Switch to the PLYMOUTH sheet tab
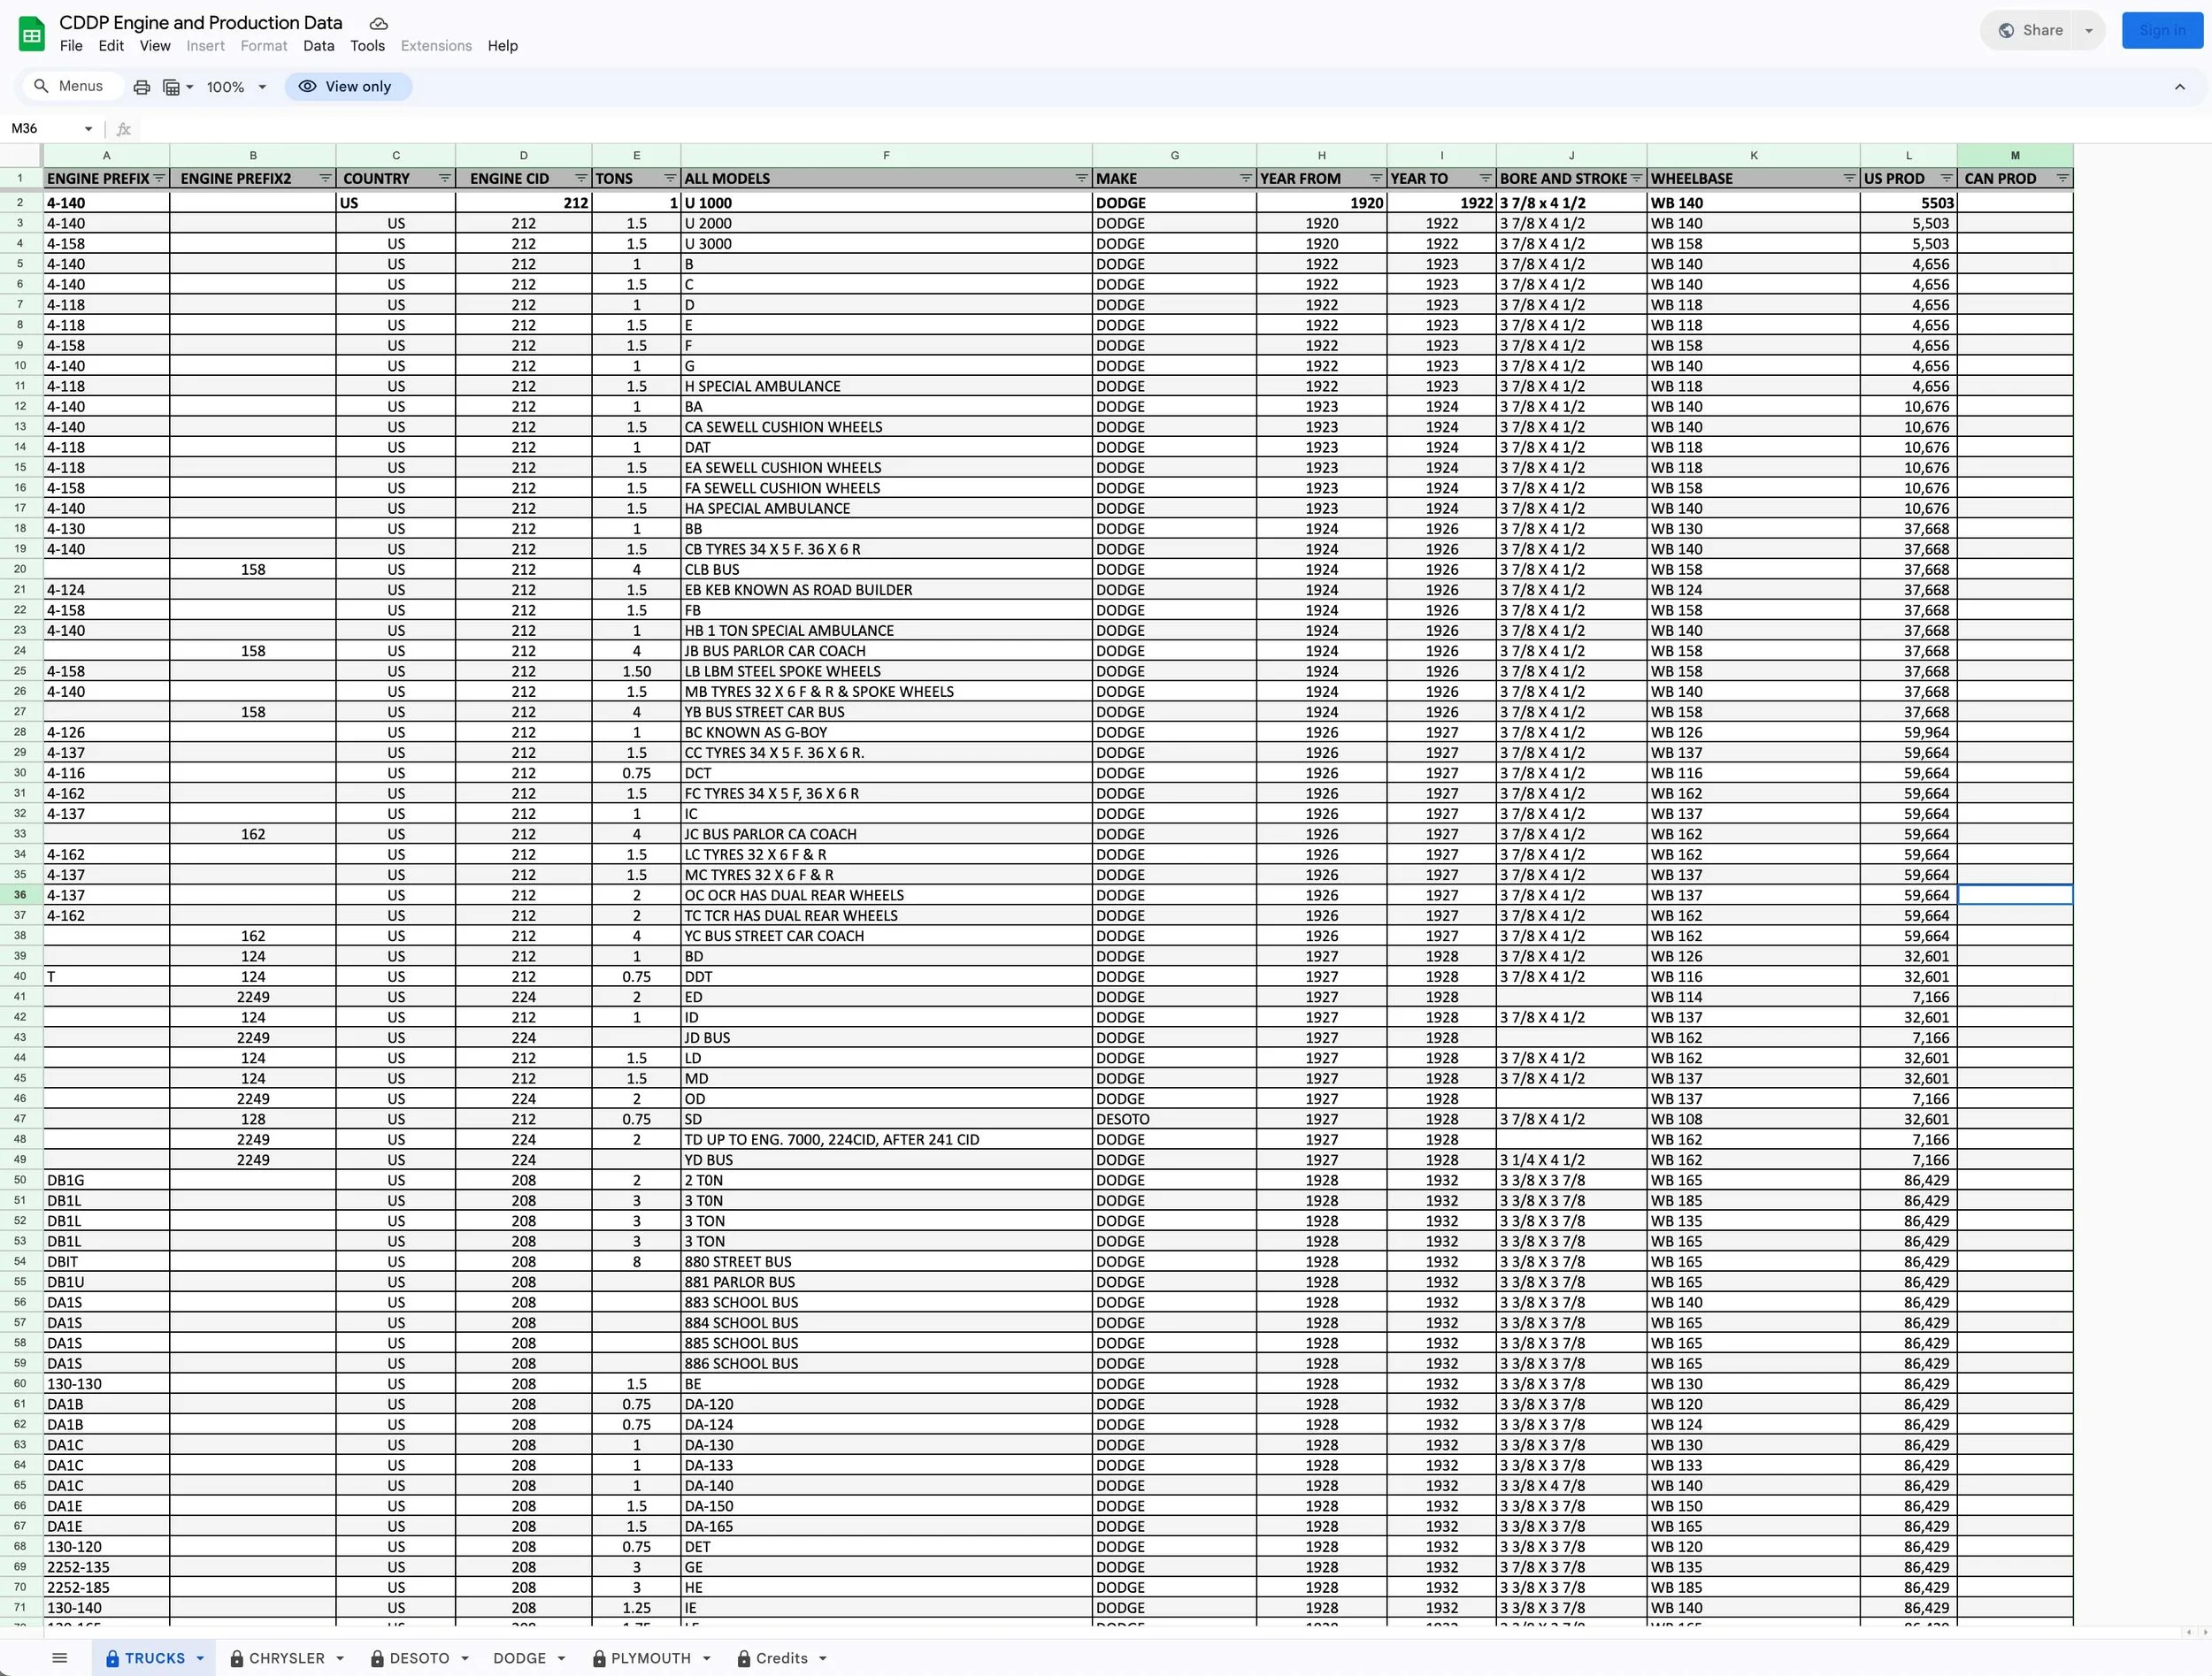The image size is (2212, 1676). tap(650, 1658)
